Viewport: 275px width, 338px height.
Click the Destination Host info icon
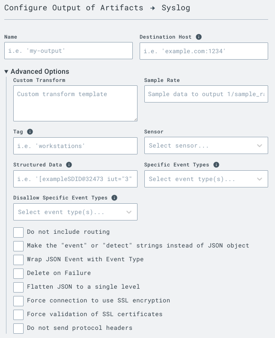[x=199, y=37]
